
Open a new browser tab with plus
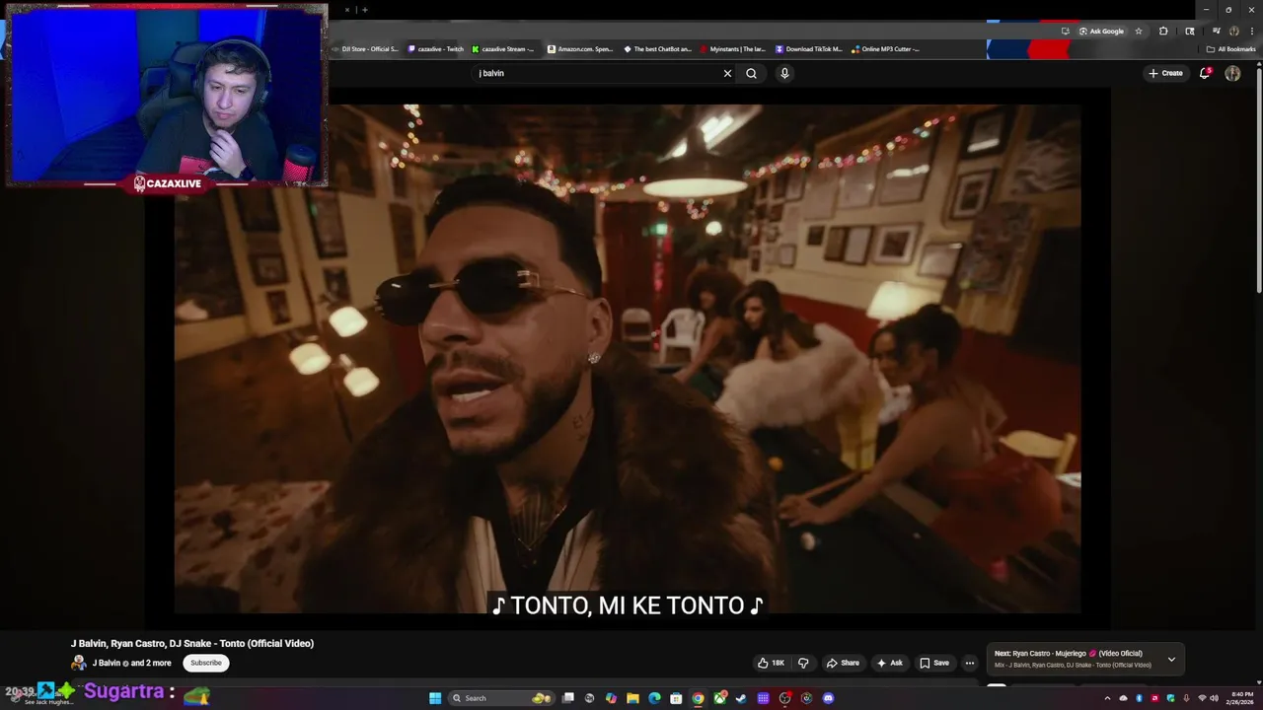click(364, 10)
